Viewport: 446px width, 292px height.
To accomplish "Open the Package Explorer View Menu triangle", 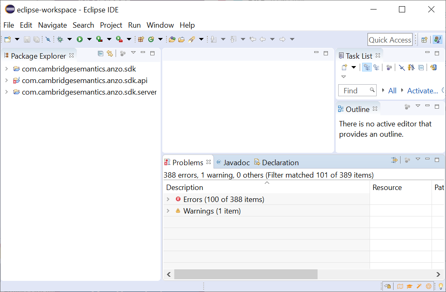I will pos(133,52).
